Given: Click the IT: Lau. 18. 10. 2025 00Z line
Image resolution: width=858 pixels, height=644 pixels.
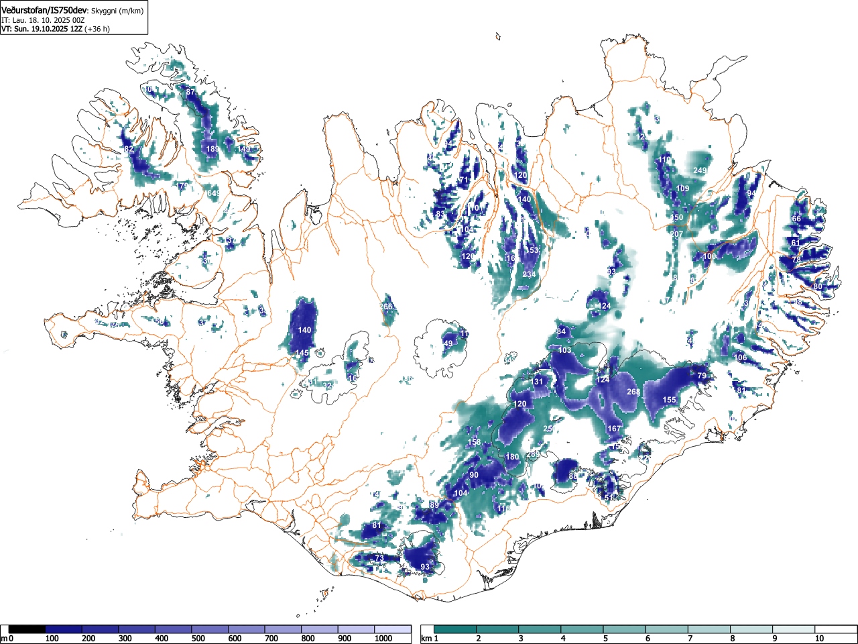Looking at the screenshot, I should (42, 20).
